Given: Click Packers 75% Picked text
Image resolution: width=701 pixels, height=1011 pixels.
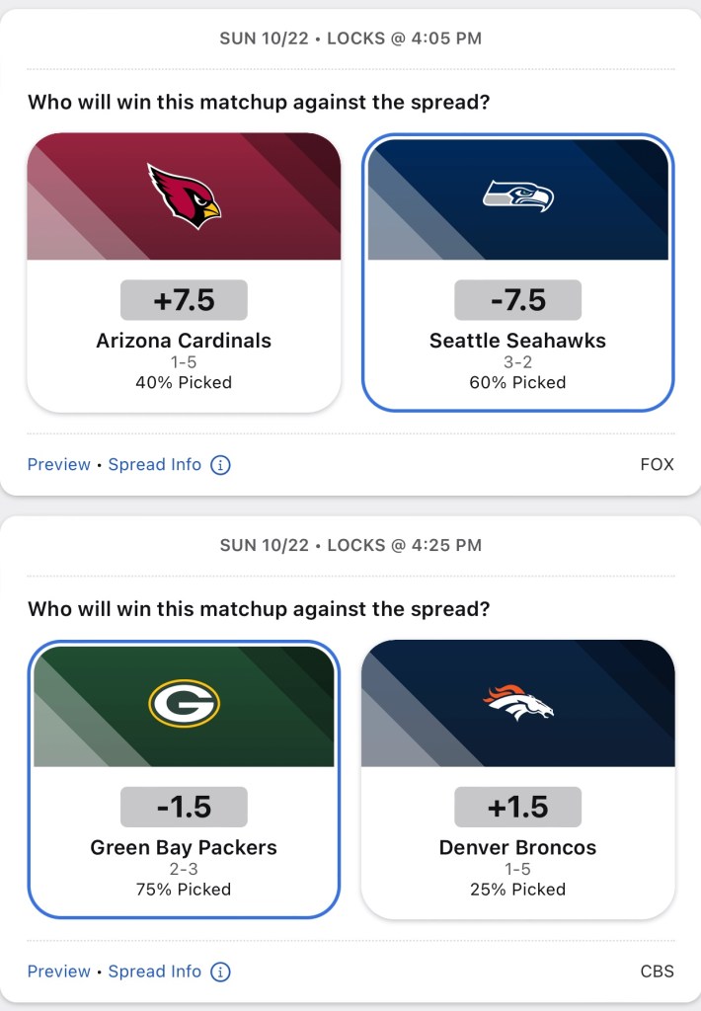Looking at the screenshot, I should tap(184, 889).
